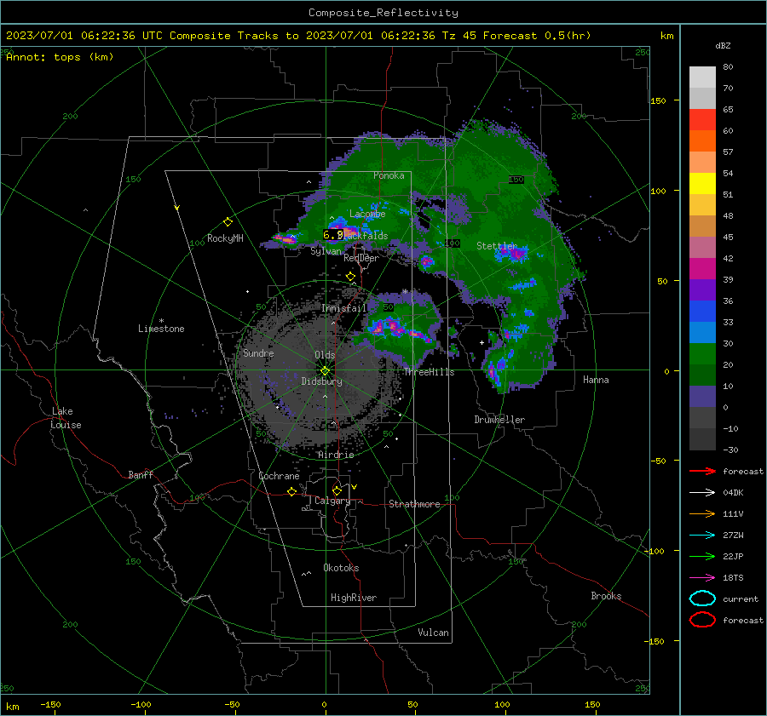Click the Lake Louise label
Image resolution: width=767 pixels, height=716 pixels.
point(66,418)
